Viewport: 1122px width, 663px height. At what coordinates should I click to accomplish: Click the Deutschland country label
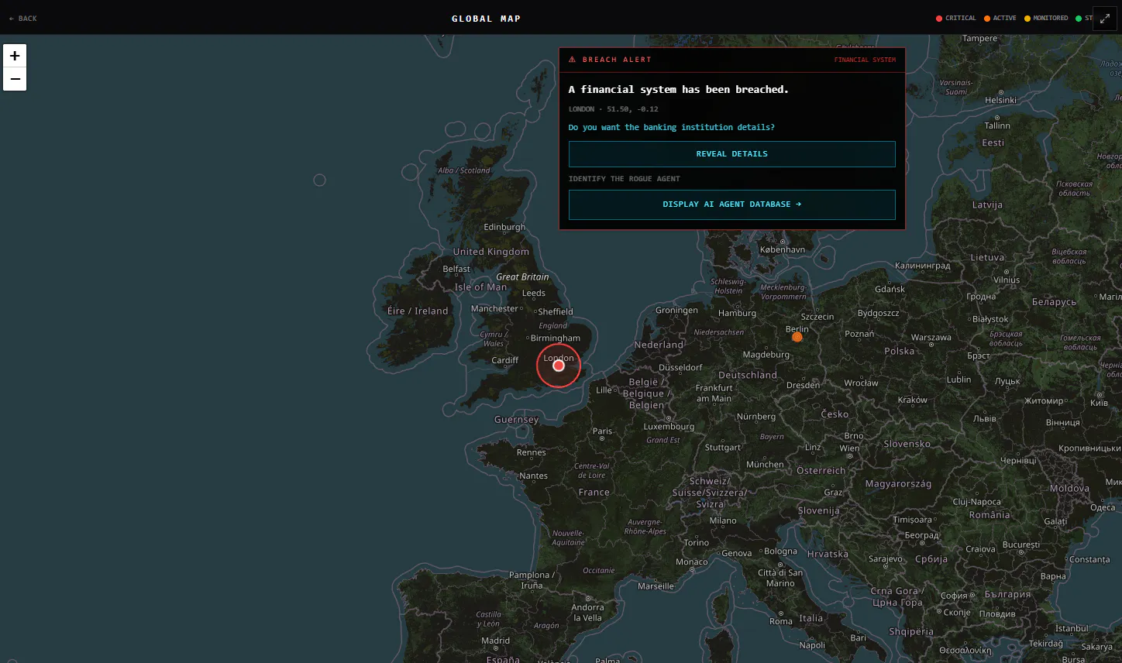click(x=748, y=375)
